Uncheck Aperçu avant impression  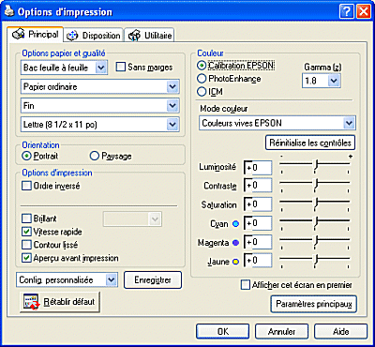[27, 258]
